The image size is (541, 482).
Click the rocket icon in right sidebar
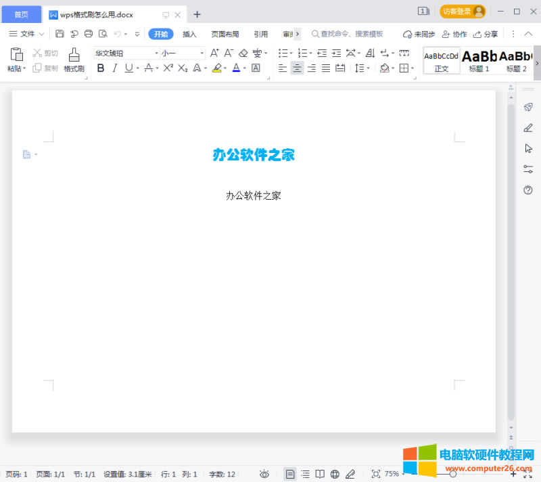528,107
